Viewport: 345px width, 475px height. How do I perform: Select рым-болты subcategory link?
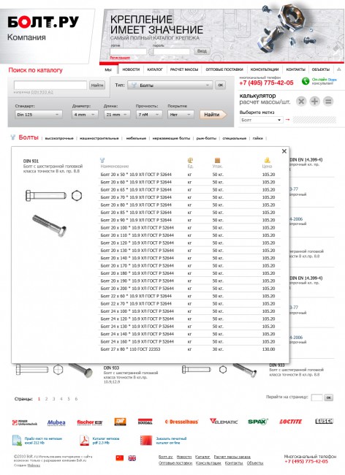206,138
